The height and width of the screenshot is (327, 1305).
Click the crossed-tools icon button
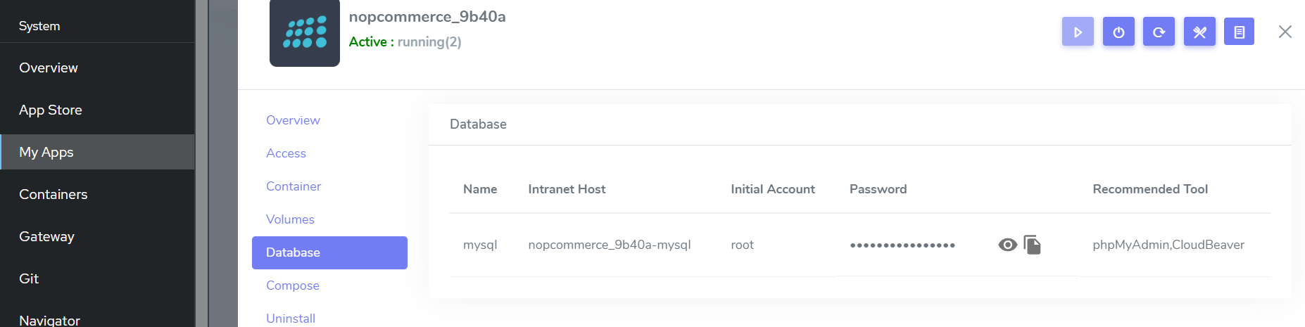[1199, 32]
